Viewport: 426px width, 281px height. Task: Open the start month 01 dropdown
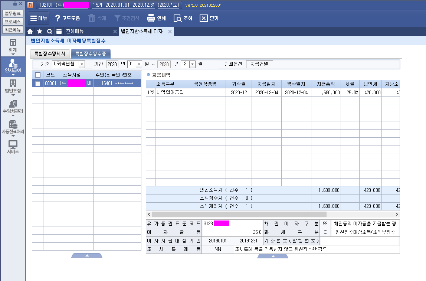(x=139, y=64)
